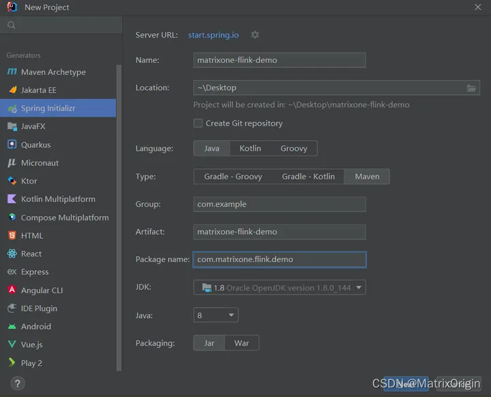This screenshot has width=491, height=397.
Task: Select Kotlin as language
Action: pyautogui.click(x=250, y=148)
